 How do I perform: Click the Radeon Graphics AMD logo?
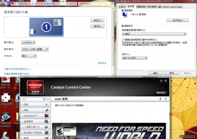pyautogui.click(x=35, y=87)
